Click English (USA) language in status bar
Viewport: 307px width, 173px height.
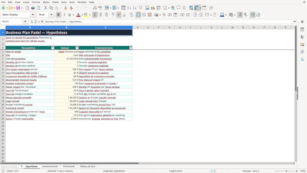pyautogui.click(x=176, y=171)
